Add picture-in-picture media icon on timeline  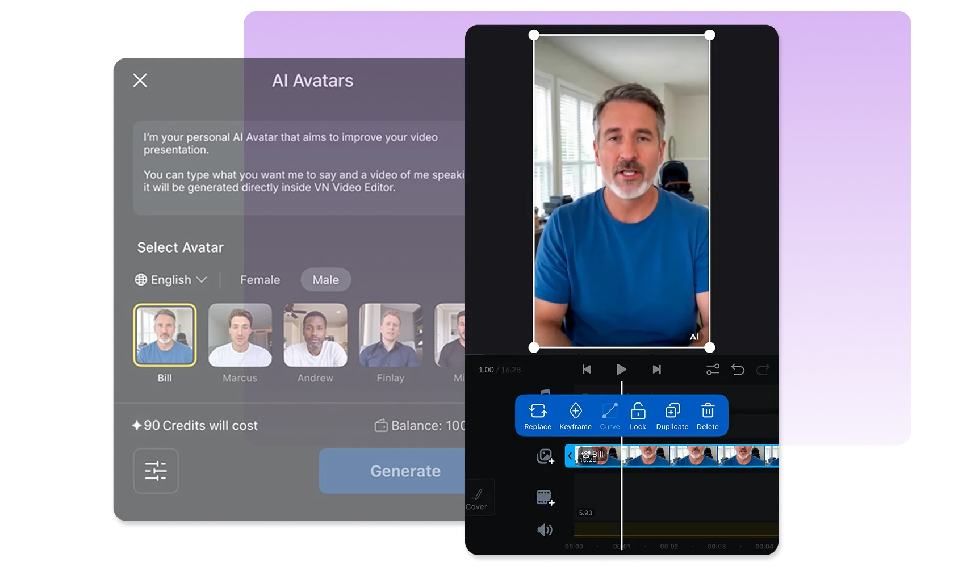point(545,456)
